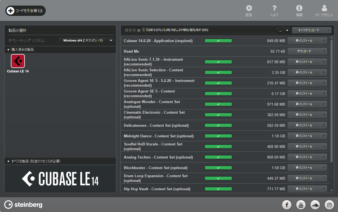Image resolution: width=338 pixels, height=212 pixels.
Task: Reinstall Drum Loop Expansion Content Set
Action: point(304,178)
